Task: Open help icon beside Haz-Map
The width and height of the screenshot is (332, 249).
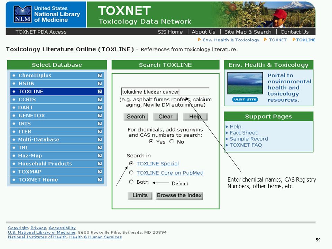Action: coord(100,156)
